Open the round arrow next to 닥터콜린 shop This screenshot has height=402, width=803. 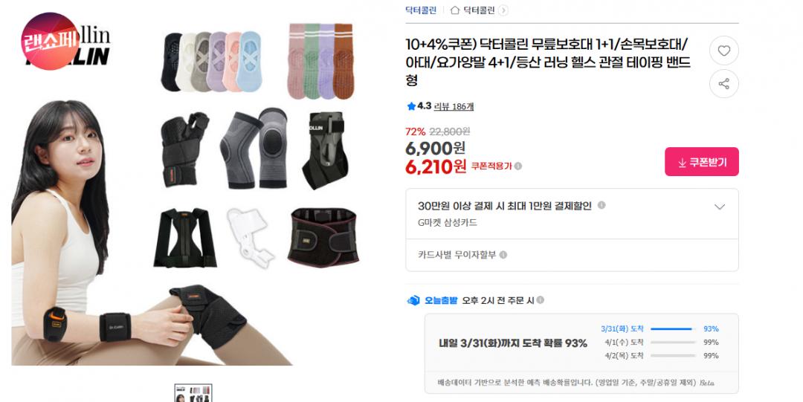click(503, 10)
